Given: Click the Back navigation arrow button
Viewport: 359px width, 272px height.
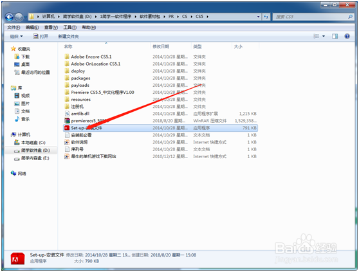Looking at the screenshot, I should [9, 17].
